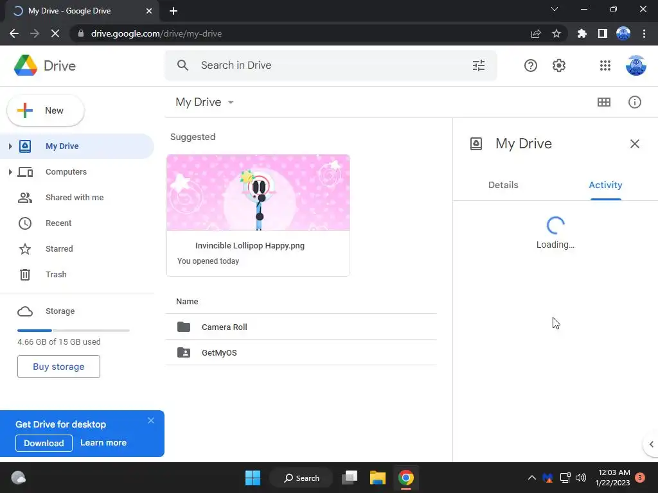The width and height of the screenshot is (658, 493).
Task: Sort by the Name column header
Action: point(187,302)
